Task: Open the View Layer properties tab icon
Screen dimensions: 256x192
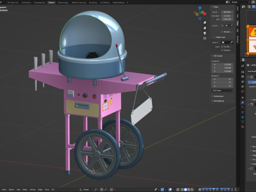Action: [x=243, y=82]
